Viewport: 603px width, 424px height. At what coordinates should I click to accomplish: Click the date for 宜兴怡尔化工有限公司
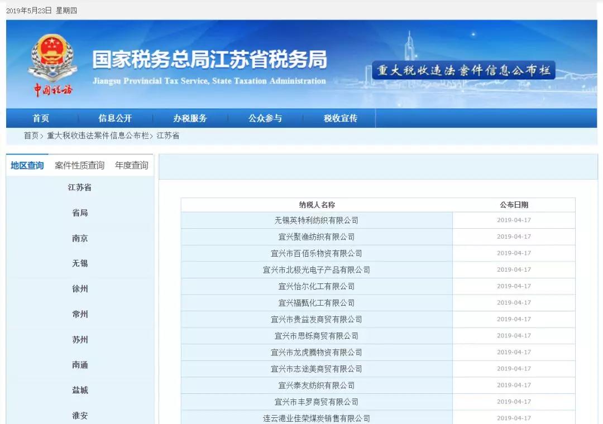click(514, 286)
